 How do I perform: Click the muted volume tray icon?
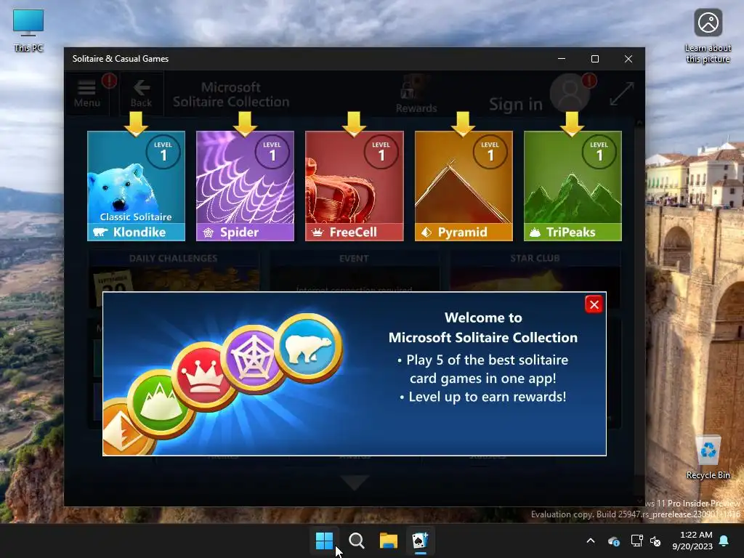pyautogui.click(x=655, y=541)
